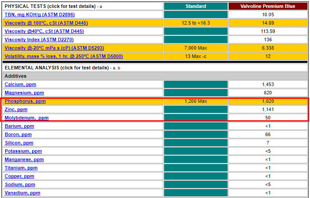Open the Barium, ppm link
Screen dimensions: 310x198
pyautogui.click(x=19, y=126)
